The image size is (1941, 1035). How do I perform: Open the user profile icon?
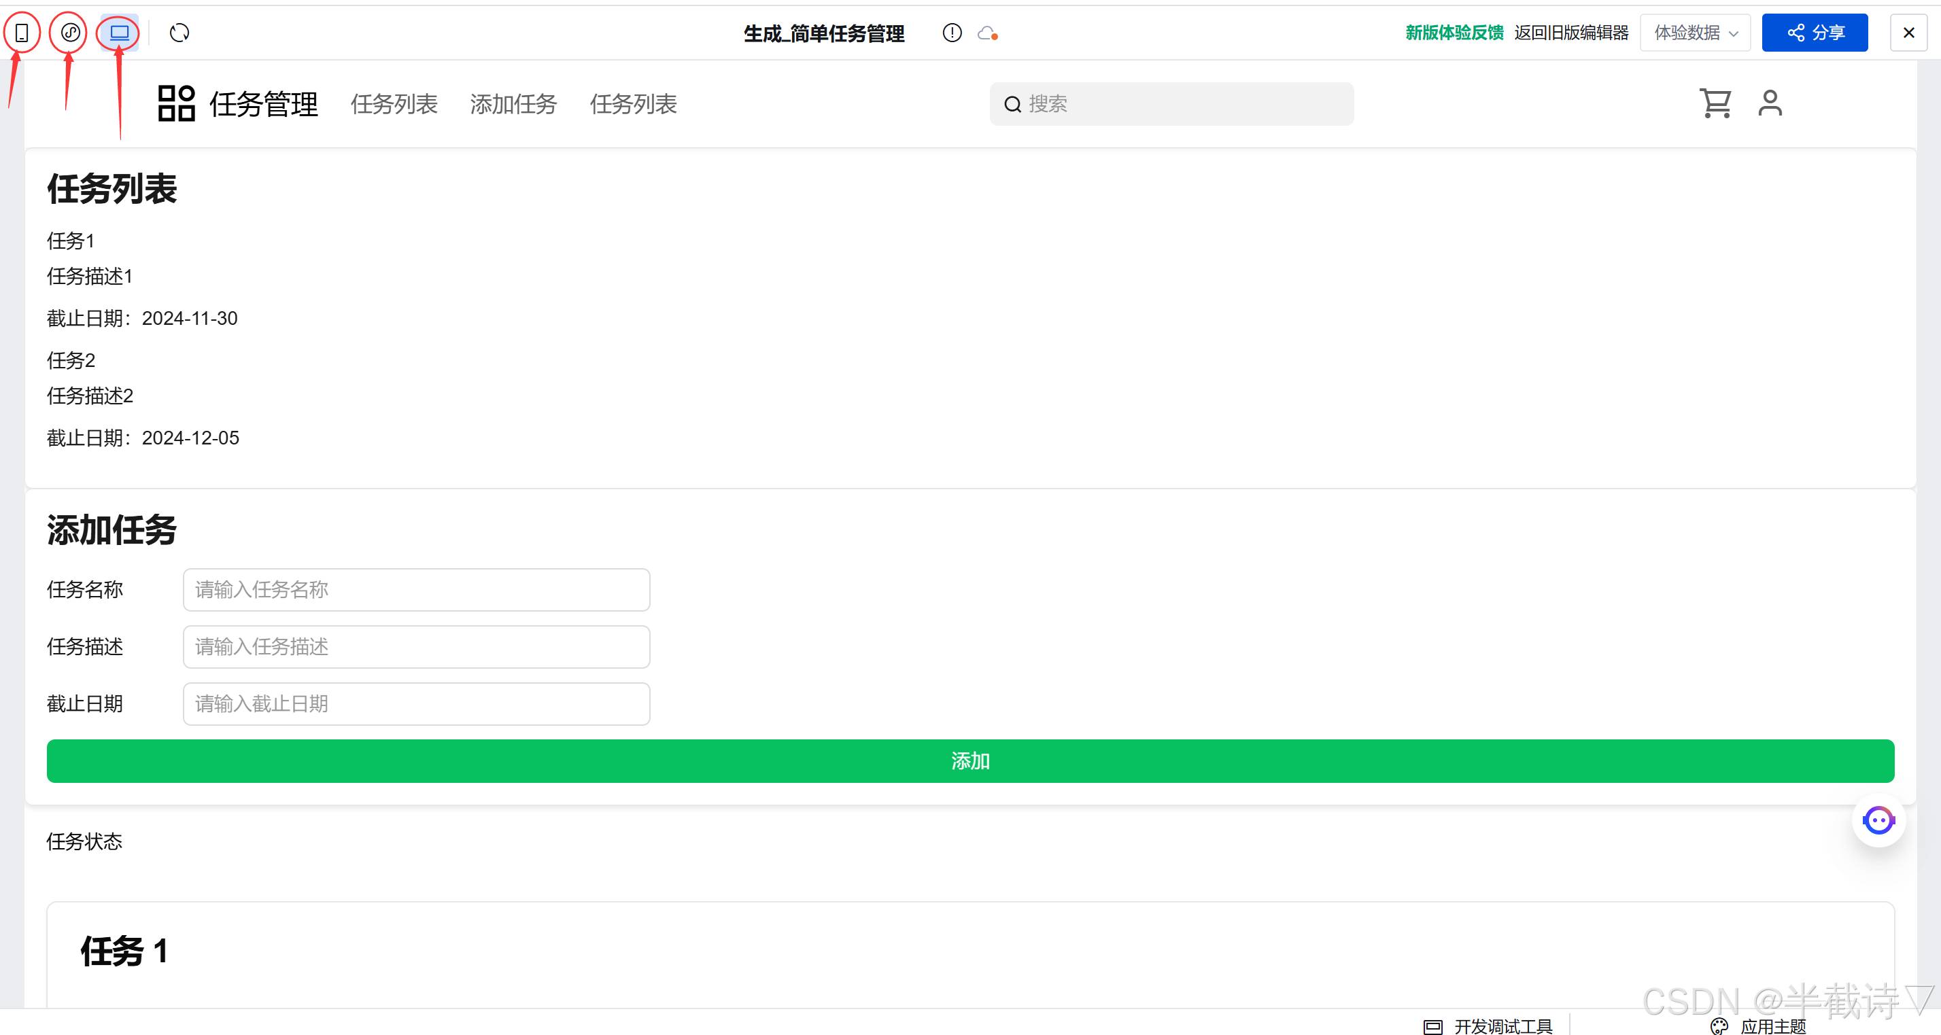tap(1770, 103)
